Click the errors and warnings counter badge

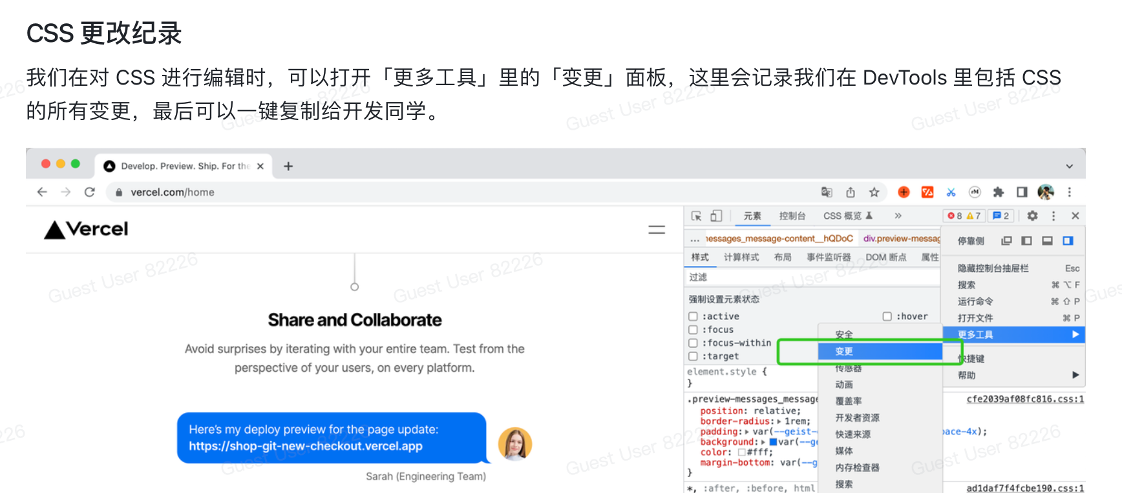[964, 216]
